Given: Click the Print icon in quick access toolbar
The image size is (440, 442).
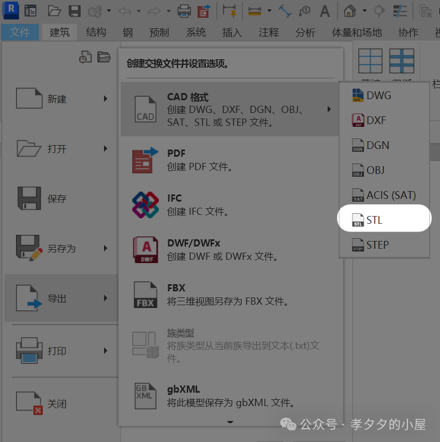Looking at the screenshot, I should coord(184,11).
